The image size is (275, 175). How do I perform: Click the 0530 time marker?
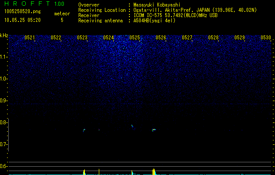[266, 38]
